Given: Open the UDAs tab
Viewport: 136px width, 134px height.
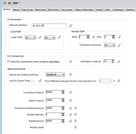Looking at the screenshot, I should point(107,9).
